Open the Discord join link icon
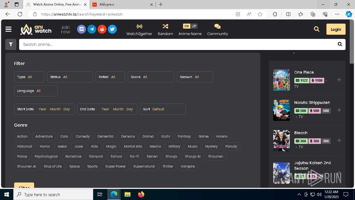This screenshot has height=200, width=355. point(82,29)
